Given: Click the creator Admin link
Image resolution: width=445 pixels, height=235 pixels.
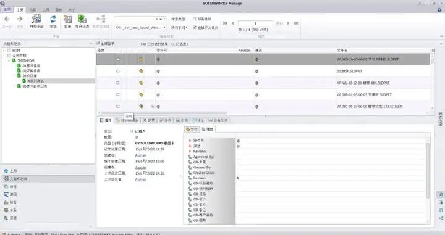Looking at the screenshot, I should tap(140, 155).
